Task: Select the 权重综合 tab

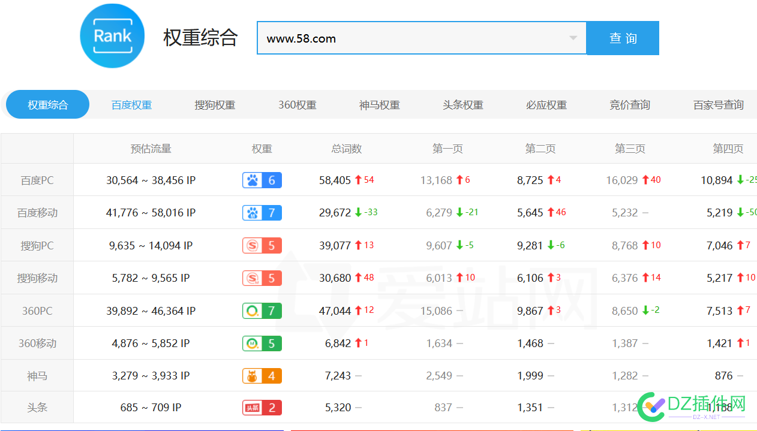Action: (48, 105)
